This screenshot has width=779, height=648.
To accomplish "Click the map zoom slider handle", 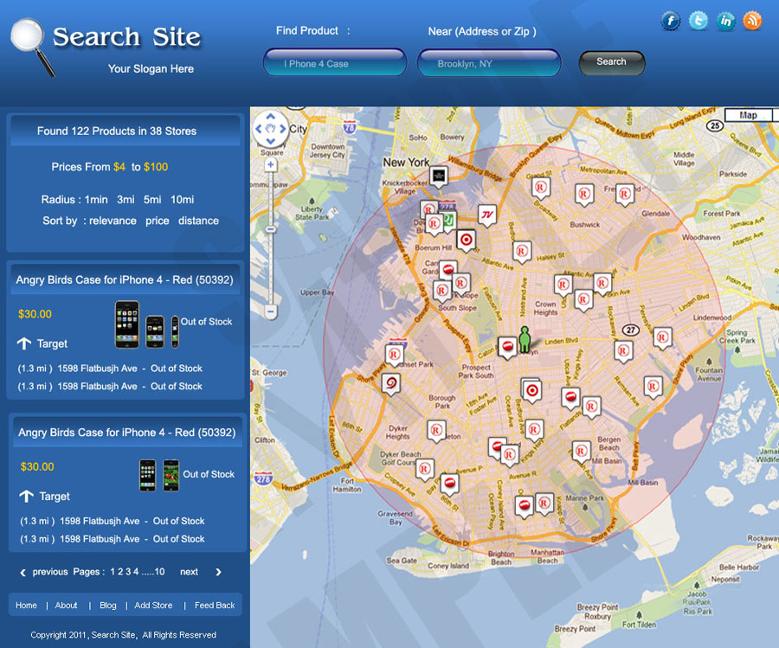I will 271,229.
